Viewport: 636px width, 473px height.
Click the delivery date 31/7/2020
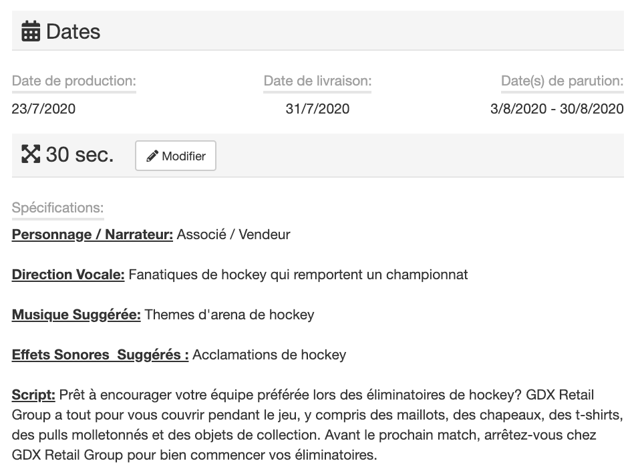click(x=317, y=109)
